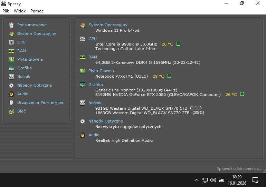Viewport: 266px width, 187px height.
Task: Open the RAM heading link in summary
Action: [93, 57]
